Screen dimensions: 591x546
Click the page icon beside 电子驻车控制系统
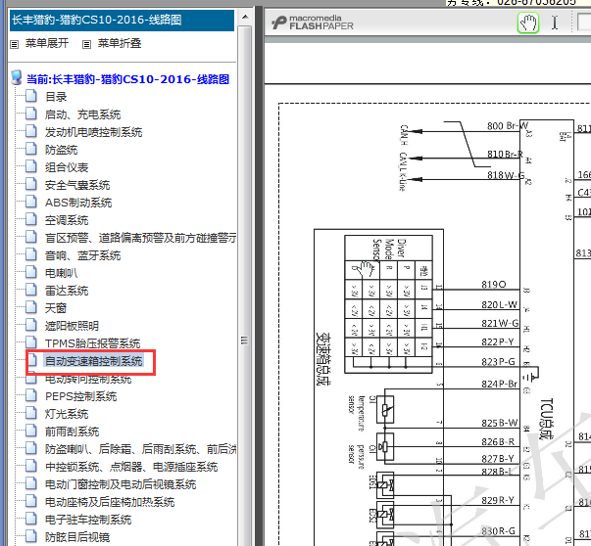point(31,519)
